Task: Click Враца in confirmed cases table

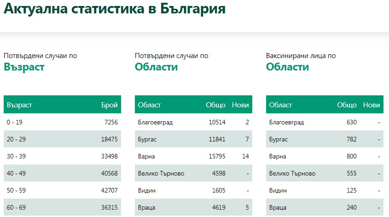Action: click(146, 208)
